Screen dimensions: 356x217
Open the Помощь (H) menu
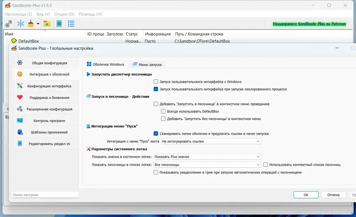[x=90, y=14]
